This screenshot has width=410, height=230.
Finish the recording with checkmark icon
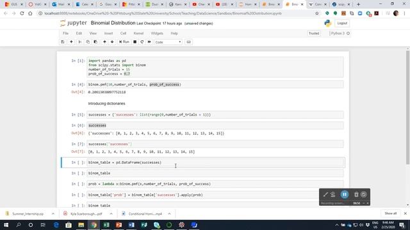click(x=363, y=194)
